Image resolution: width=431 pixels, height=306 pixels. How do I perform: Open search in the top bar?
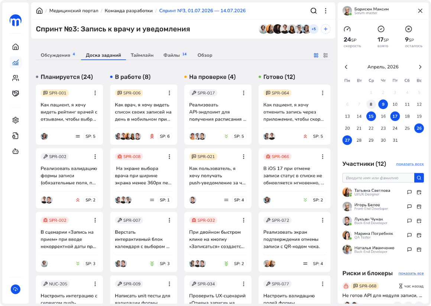pyautogui.click(x=313, y=11)
